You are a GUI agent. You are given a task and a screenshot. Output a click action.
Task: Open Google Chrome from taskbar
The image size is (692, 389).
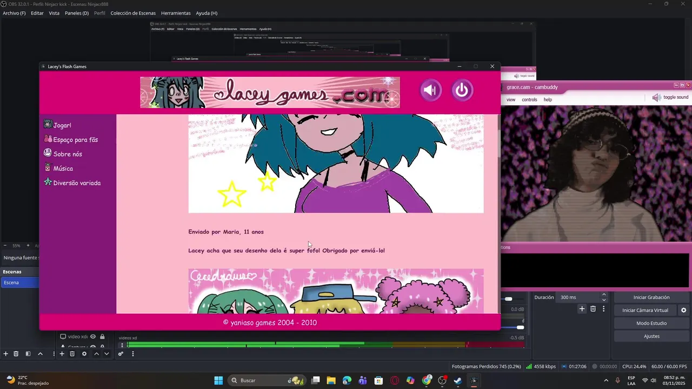(427, 380)
